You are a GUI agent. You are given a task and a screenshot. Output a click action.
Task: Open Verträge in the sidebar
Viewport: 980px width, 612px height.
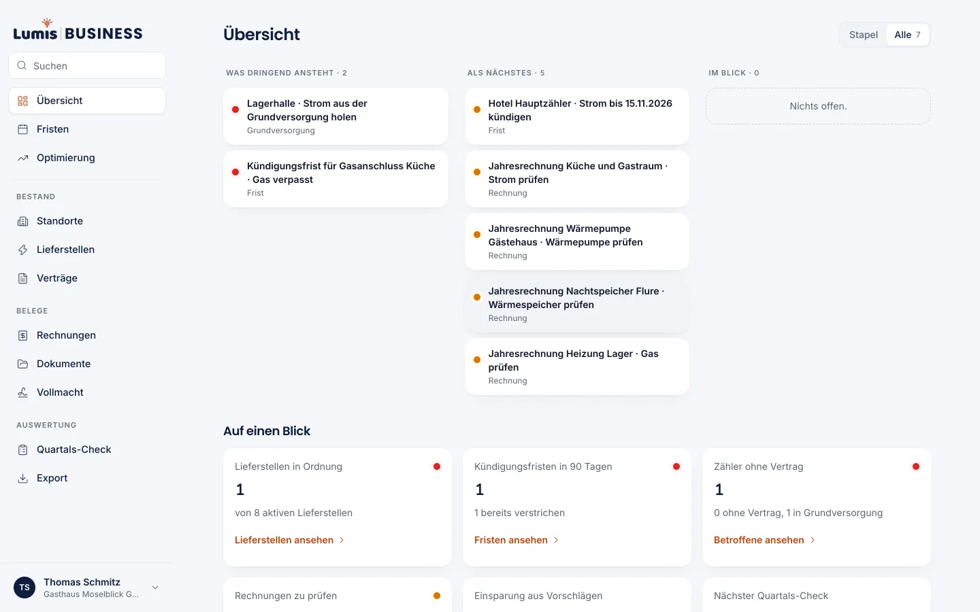pos(87,278)
